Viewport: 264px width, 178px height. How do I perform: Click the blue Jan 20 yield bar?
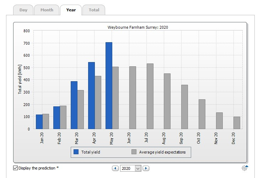tap(39, 122)
